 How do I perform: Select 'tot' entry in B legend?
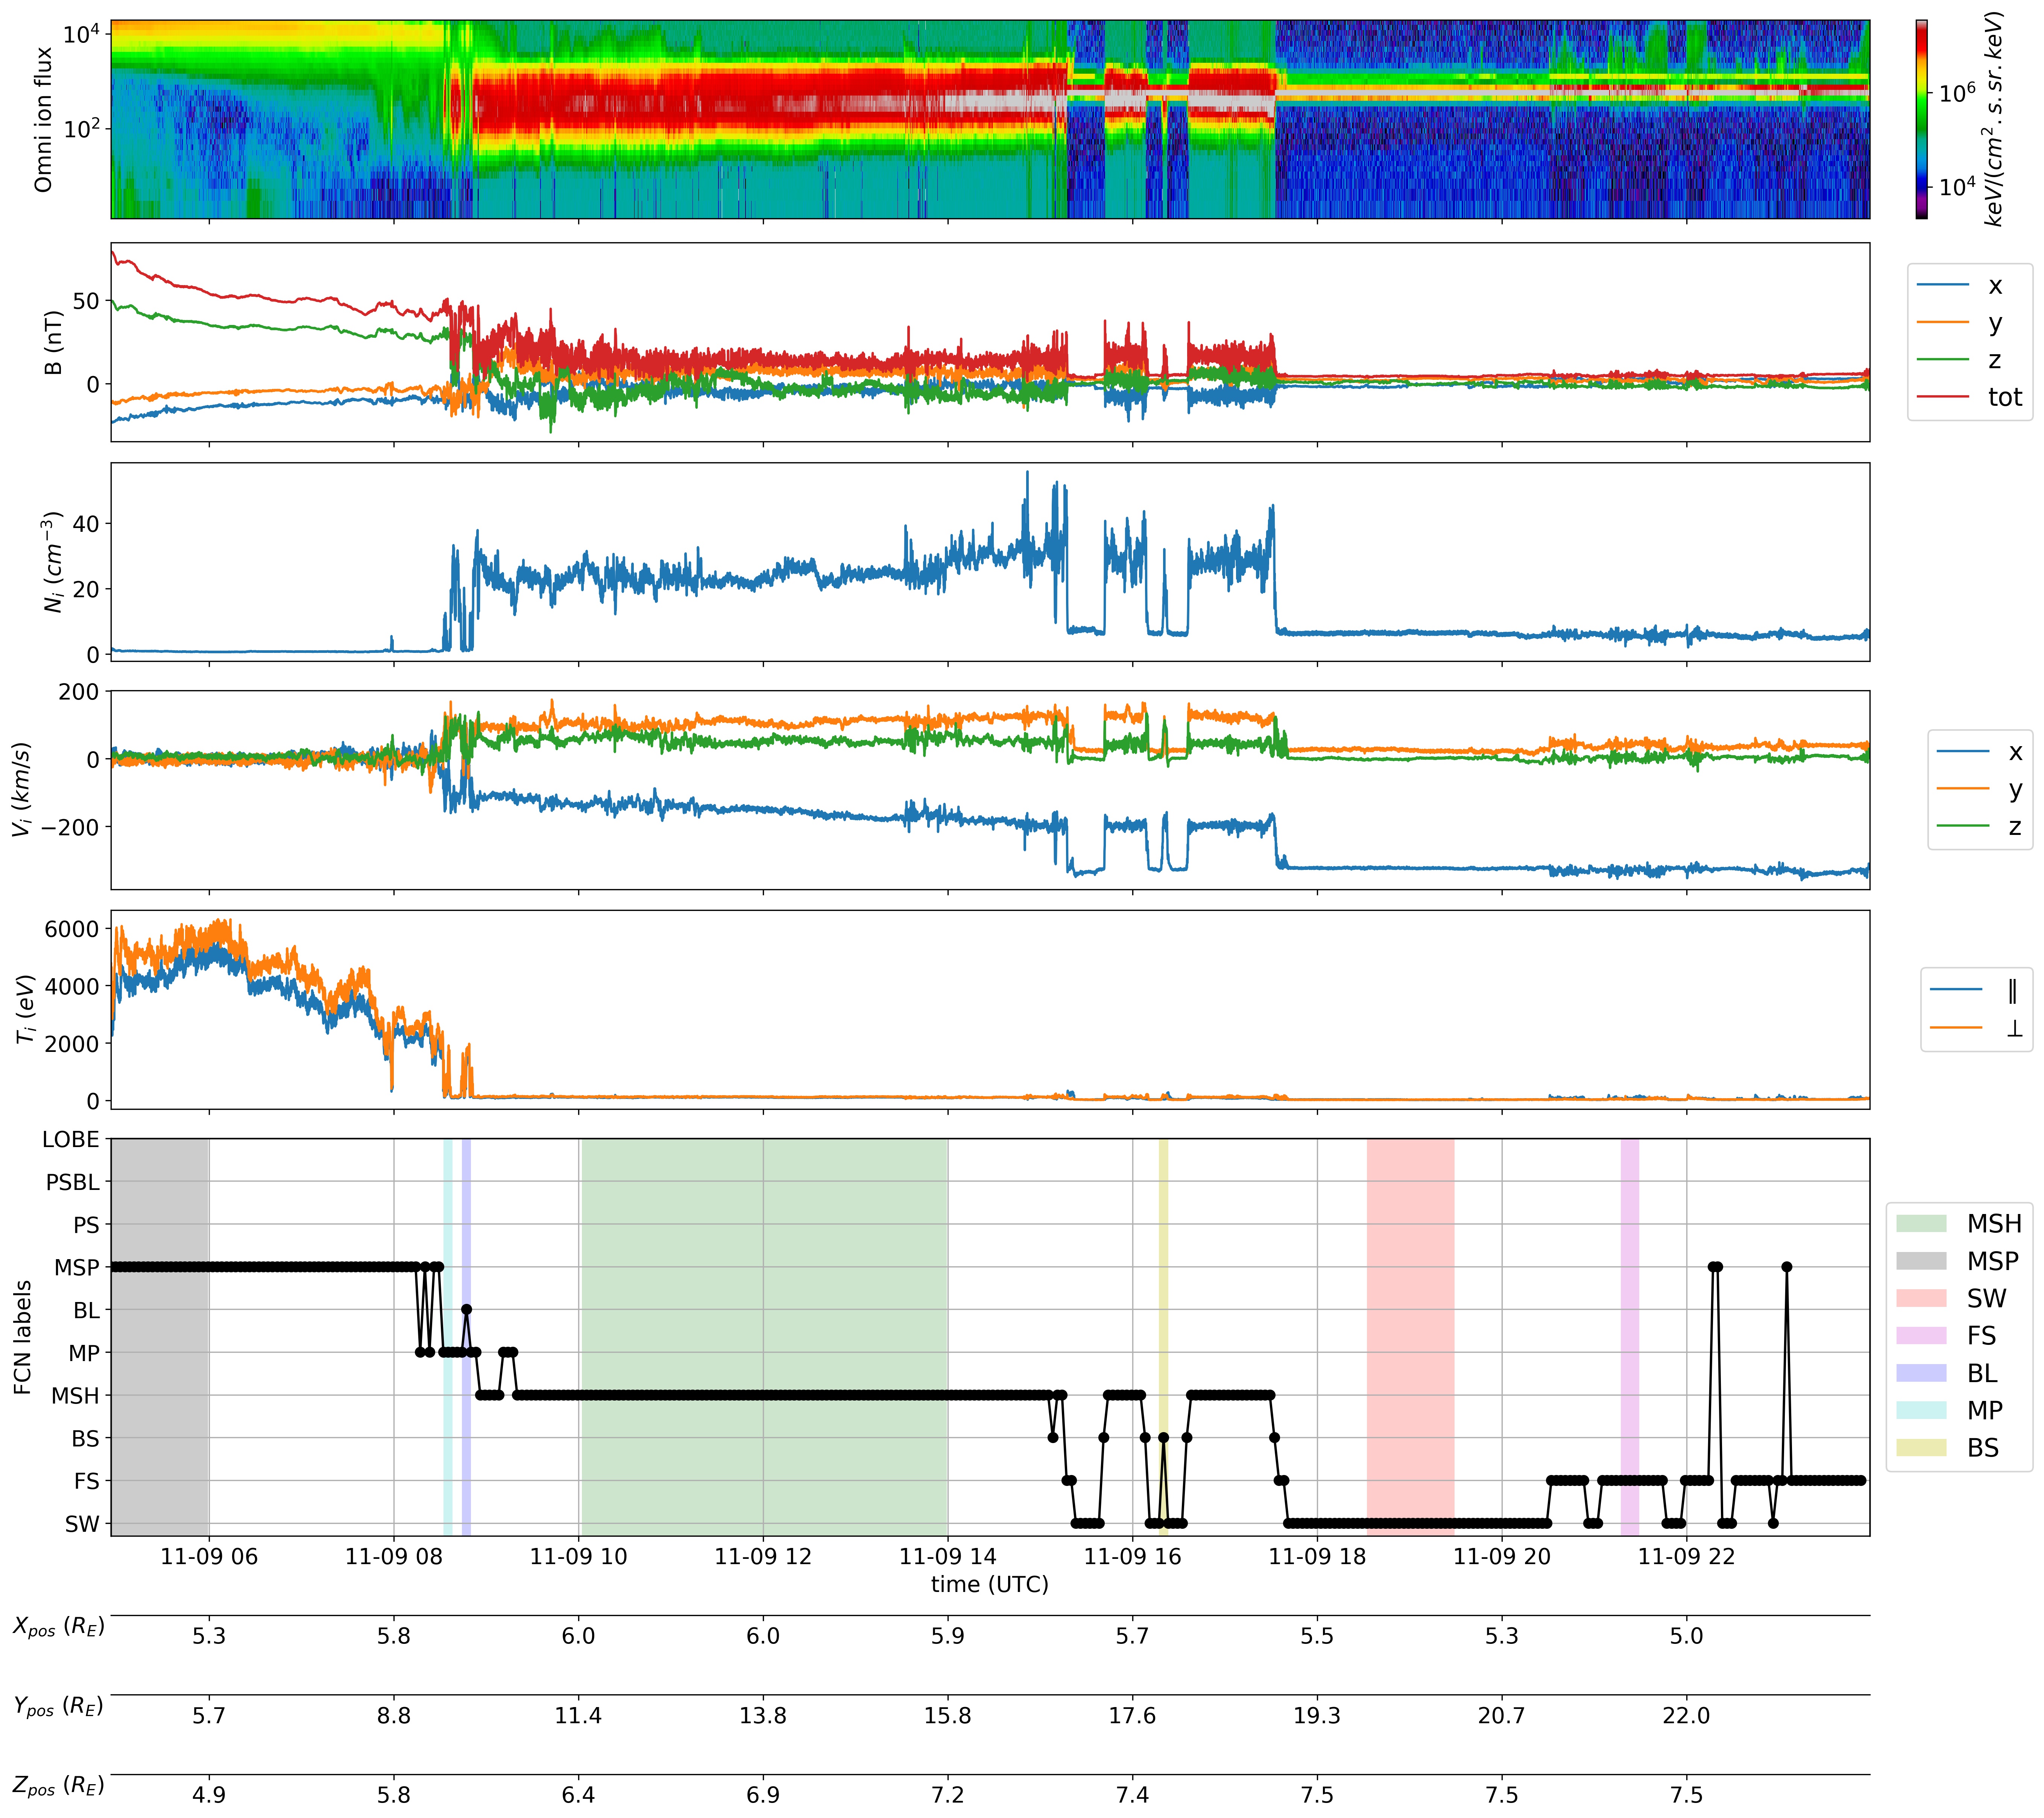[1969, 397]
